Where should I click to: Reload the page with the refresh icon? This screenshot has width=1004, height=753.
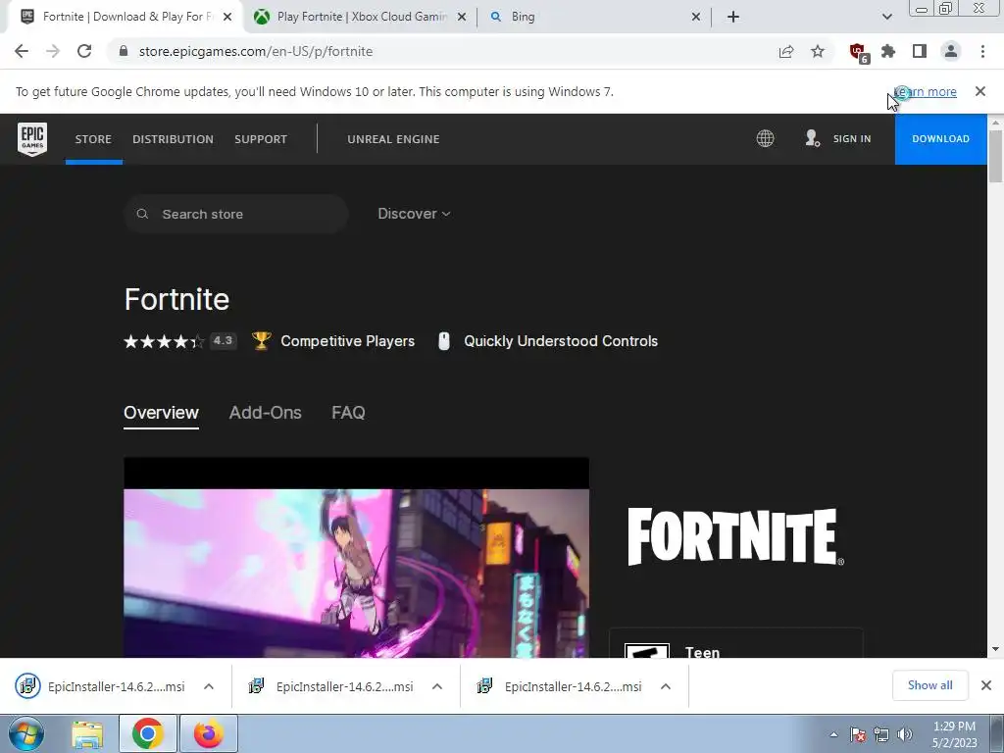point(84,51)
